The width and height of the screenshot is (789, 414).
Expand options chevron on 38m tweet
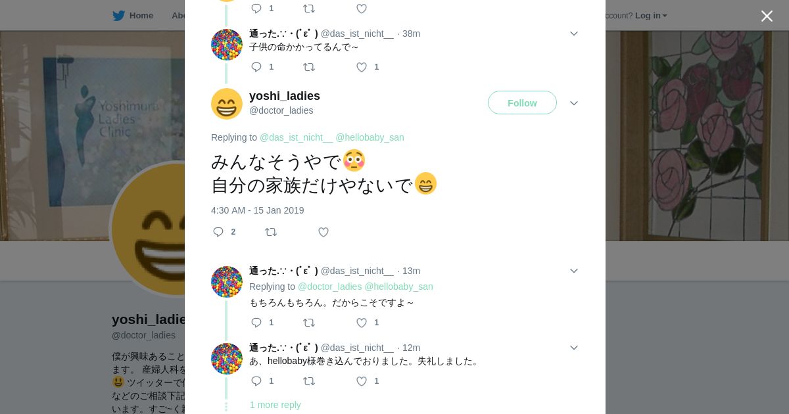coord(574,34)
